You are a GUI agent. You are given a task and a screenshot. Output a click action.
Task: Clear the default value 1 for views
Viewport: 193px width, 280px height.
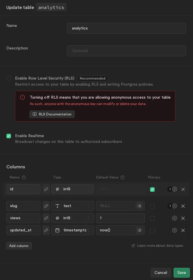121,218
